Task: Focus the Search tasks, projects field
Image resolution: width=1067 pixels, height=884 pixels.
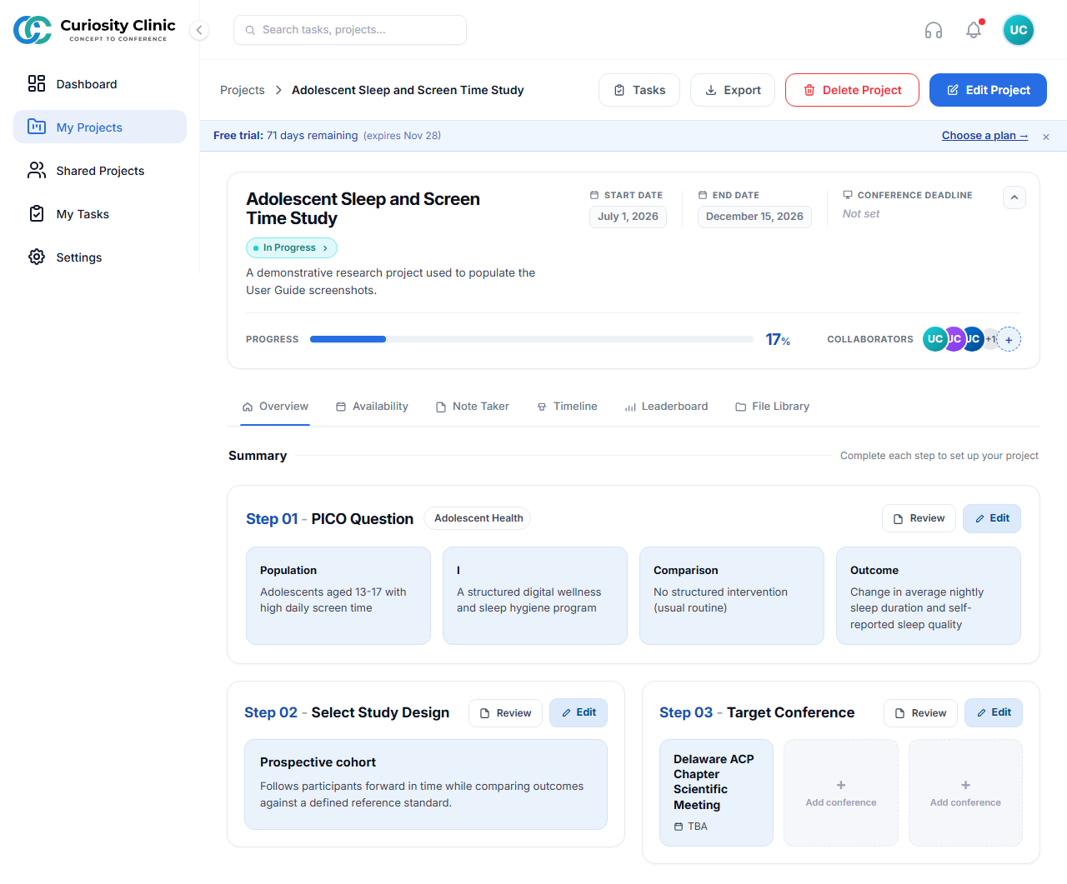Action: (350, 30)
